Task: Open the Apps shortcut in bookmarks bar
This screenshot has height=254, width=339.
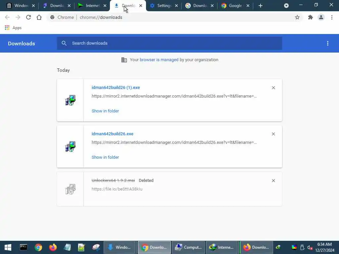Action: coord(13,28)
